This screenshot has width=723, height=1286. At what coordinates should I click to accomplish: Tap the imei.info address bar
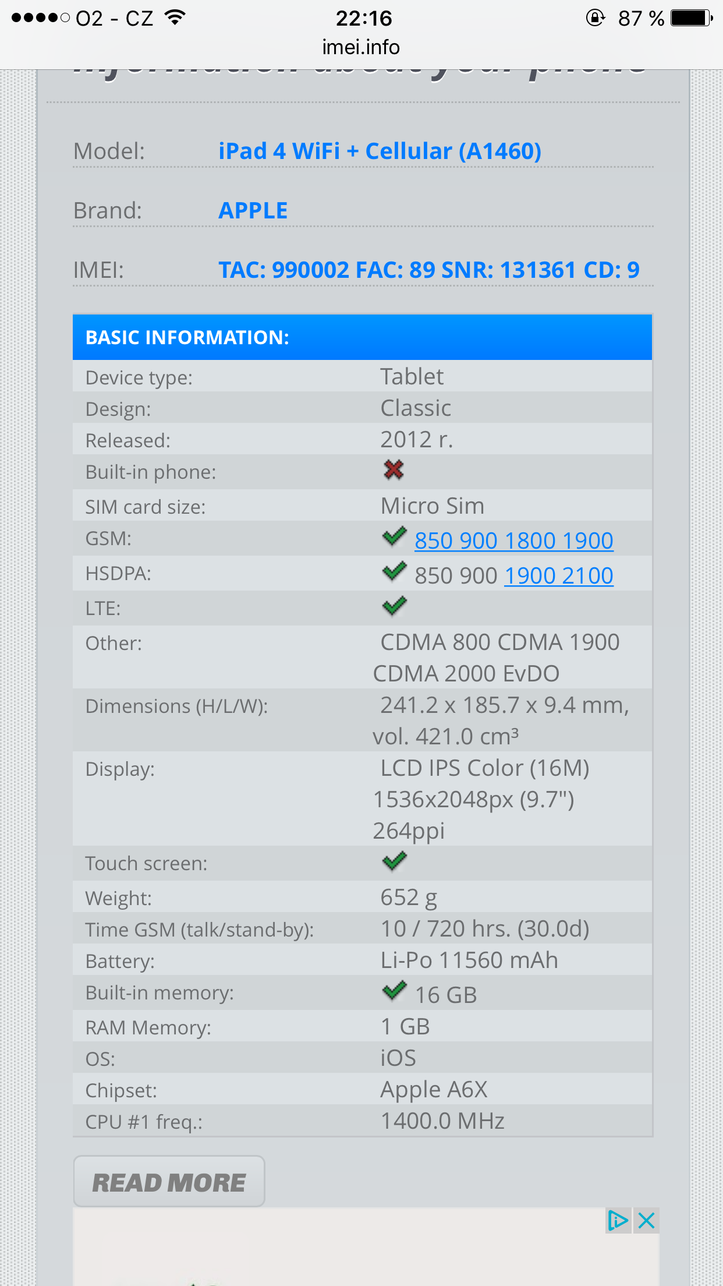[x=361, y=47]
